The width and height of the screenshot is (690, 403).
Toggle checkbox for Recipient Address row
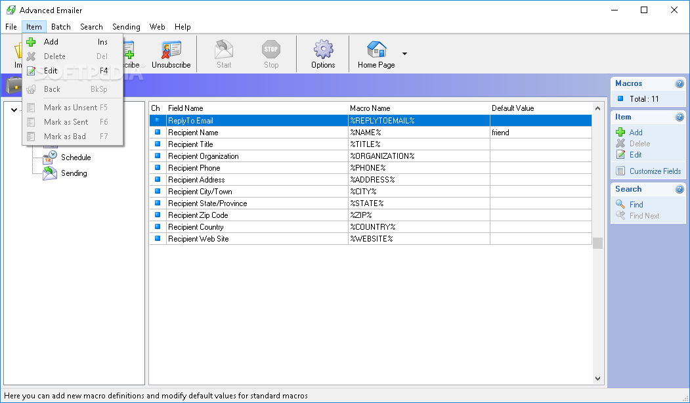click(x=157, y=179)
